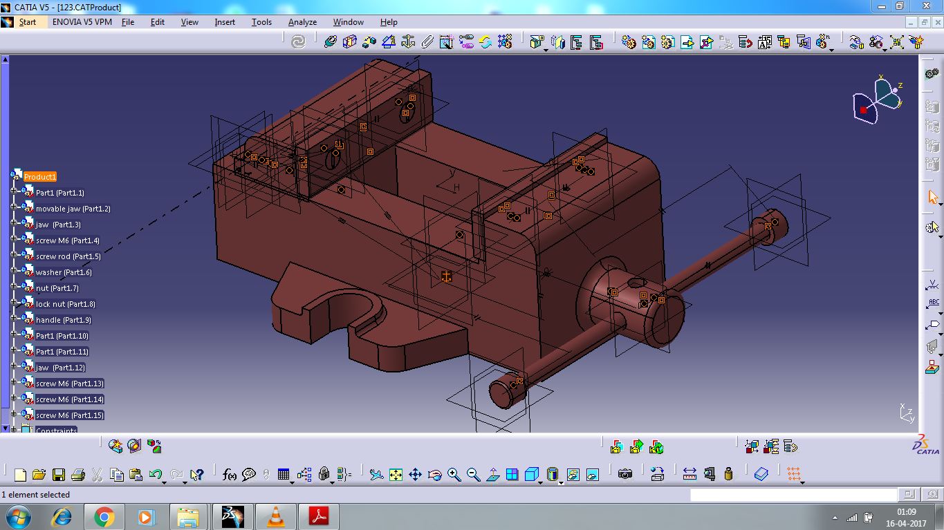The width and height of the screenshot is (944, 530).
Task: Open the Analyze menu
Action: click(302, 21)
